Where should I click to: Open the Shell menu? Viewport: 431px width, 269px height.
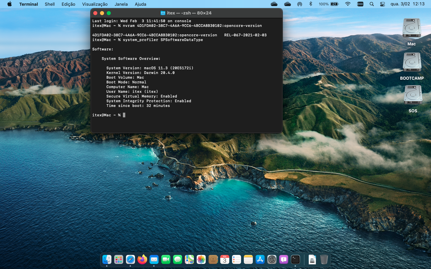50,4
